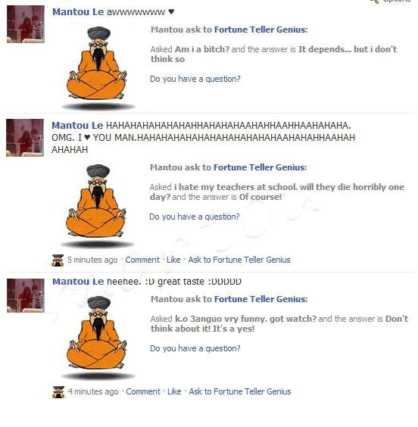
Task: Click 'Ask to Fortune Teller Genius' on 5-minute post
Action: coord(239,260)
